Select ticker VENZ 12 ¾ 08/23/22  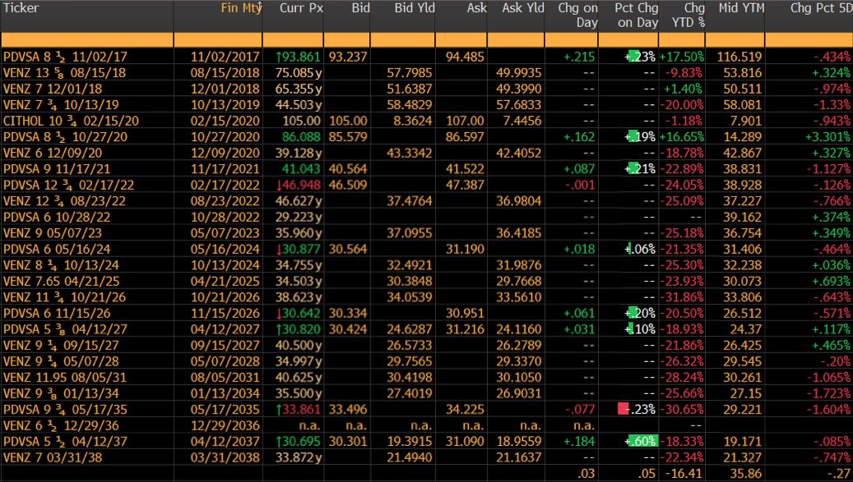64,201
